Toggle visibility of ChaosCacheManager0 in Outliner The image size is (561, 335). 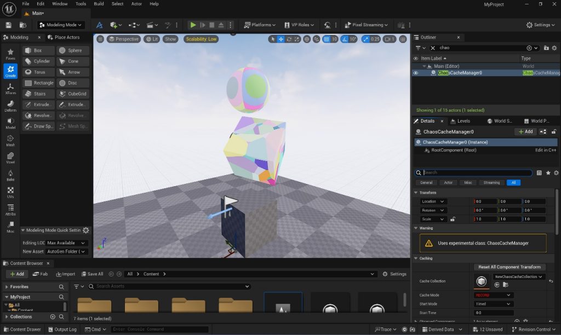click(416, 73)
